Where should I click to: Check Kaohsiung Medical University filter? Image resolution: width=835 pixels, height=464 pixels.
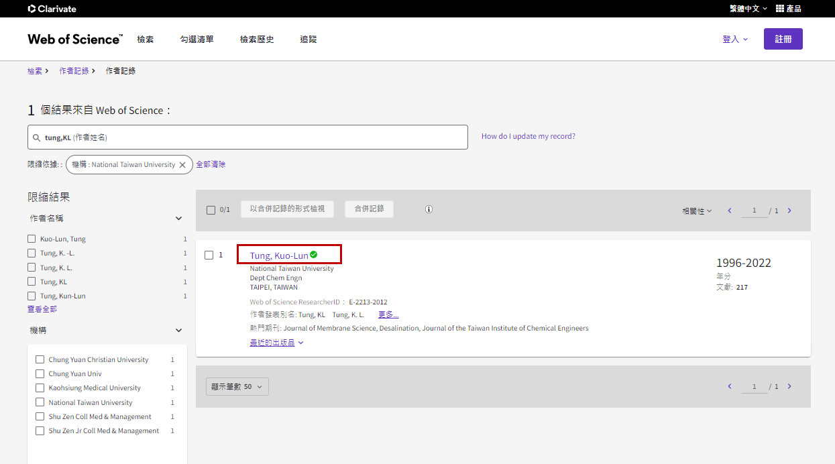pyautogui.click(x=40, y=388)
